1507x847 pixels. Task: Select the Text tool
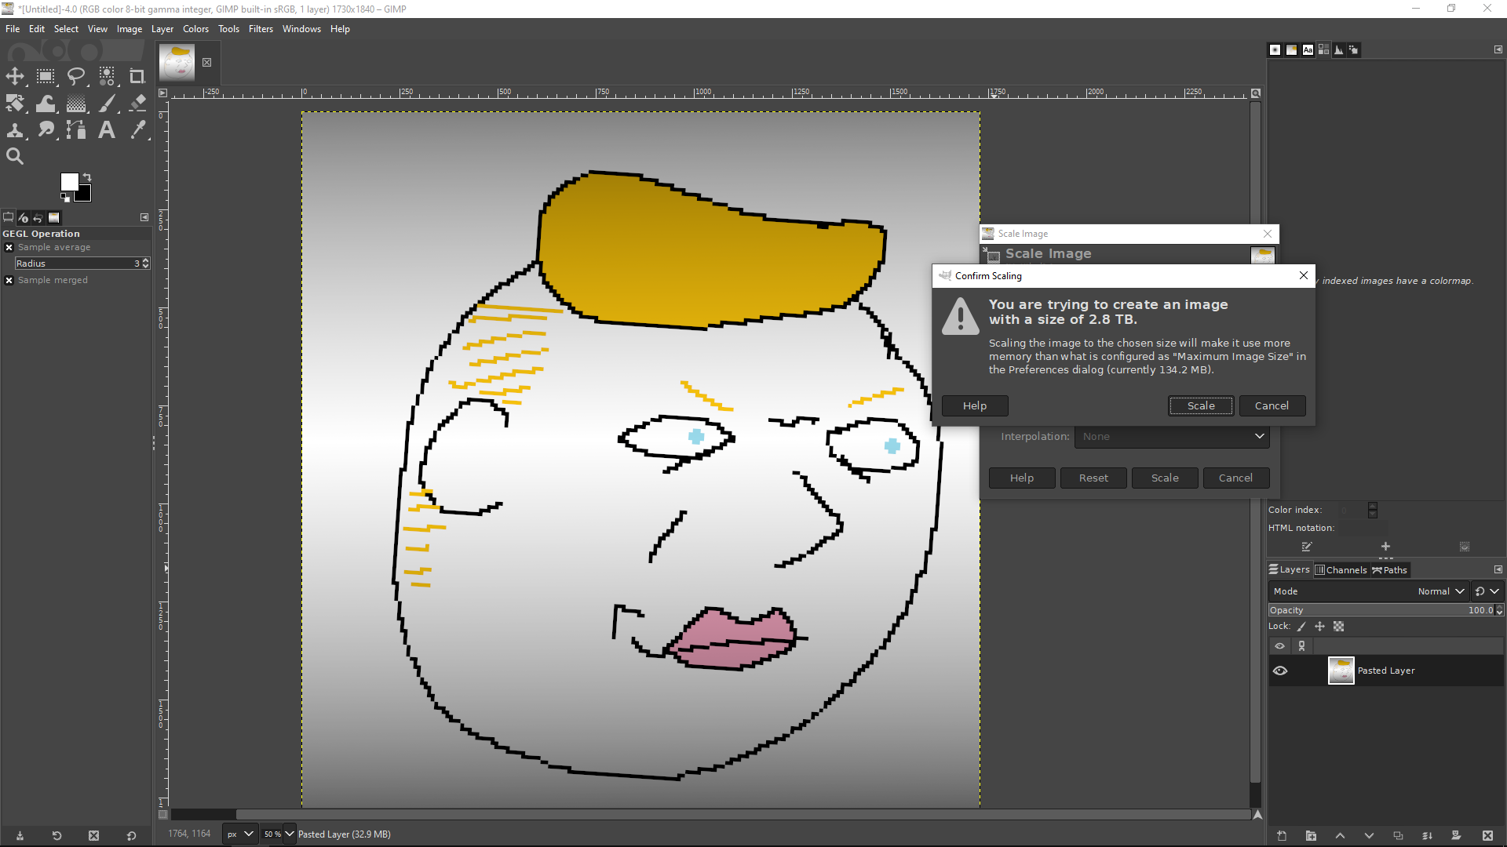point(107,130)
